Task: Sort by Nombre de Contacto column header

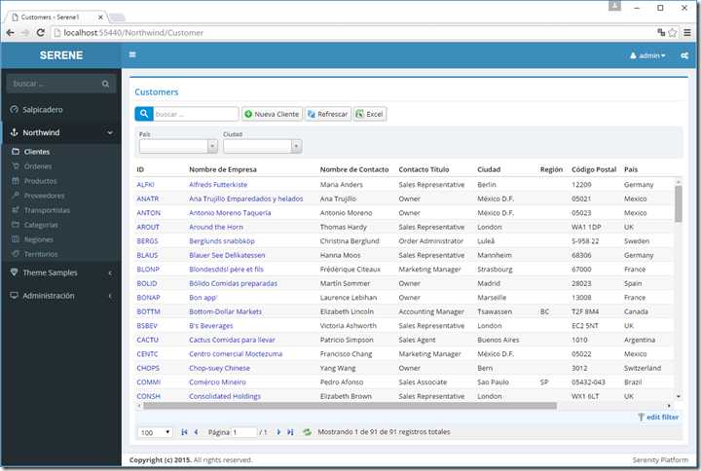Action: [354, 169]
